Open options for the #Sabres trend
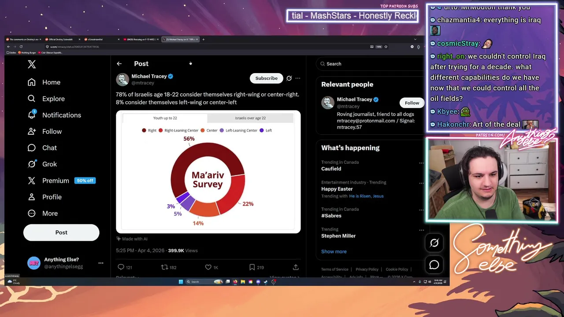The height and width of the screenshot is (317, 564). (421, 210)
